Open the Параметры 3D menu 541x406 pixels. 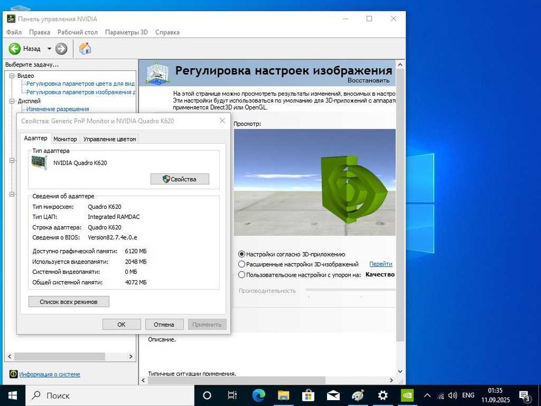tap(126, 32)
